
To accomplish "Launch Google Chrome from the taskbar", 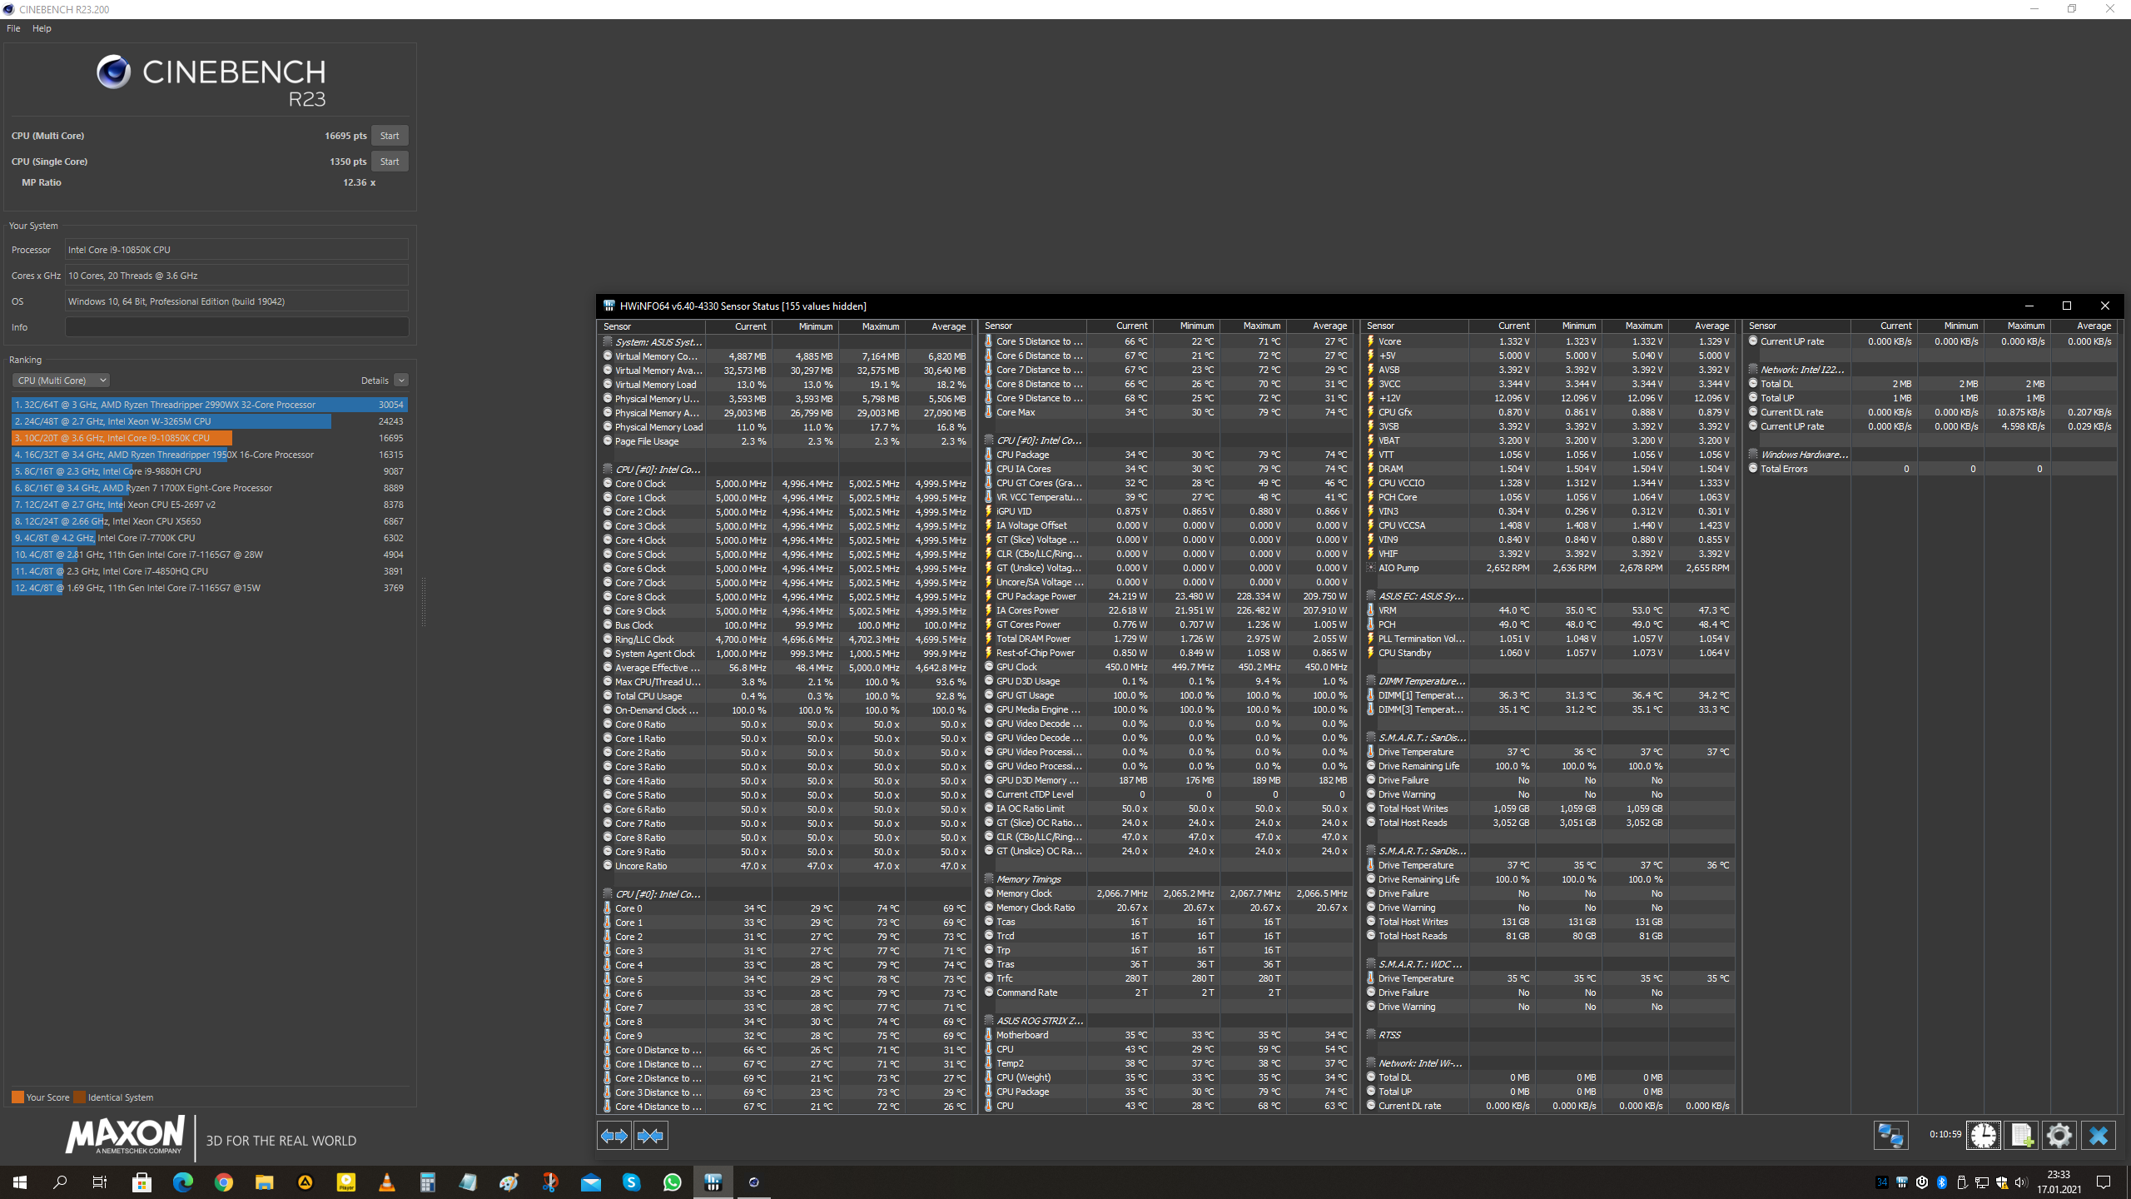I will point(223,1182).
